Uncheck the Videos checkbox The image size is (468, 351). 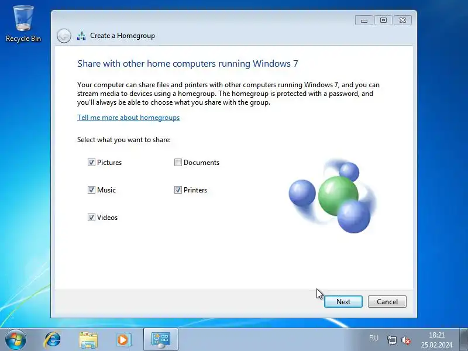(x=91, y=217)
